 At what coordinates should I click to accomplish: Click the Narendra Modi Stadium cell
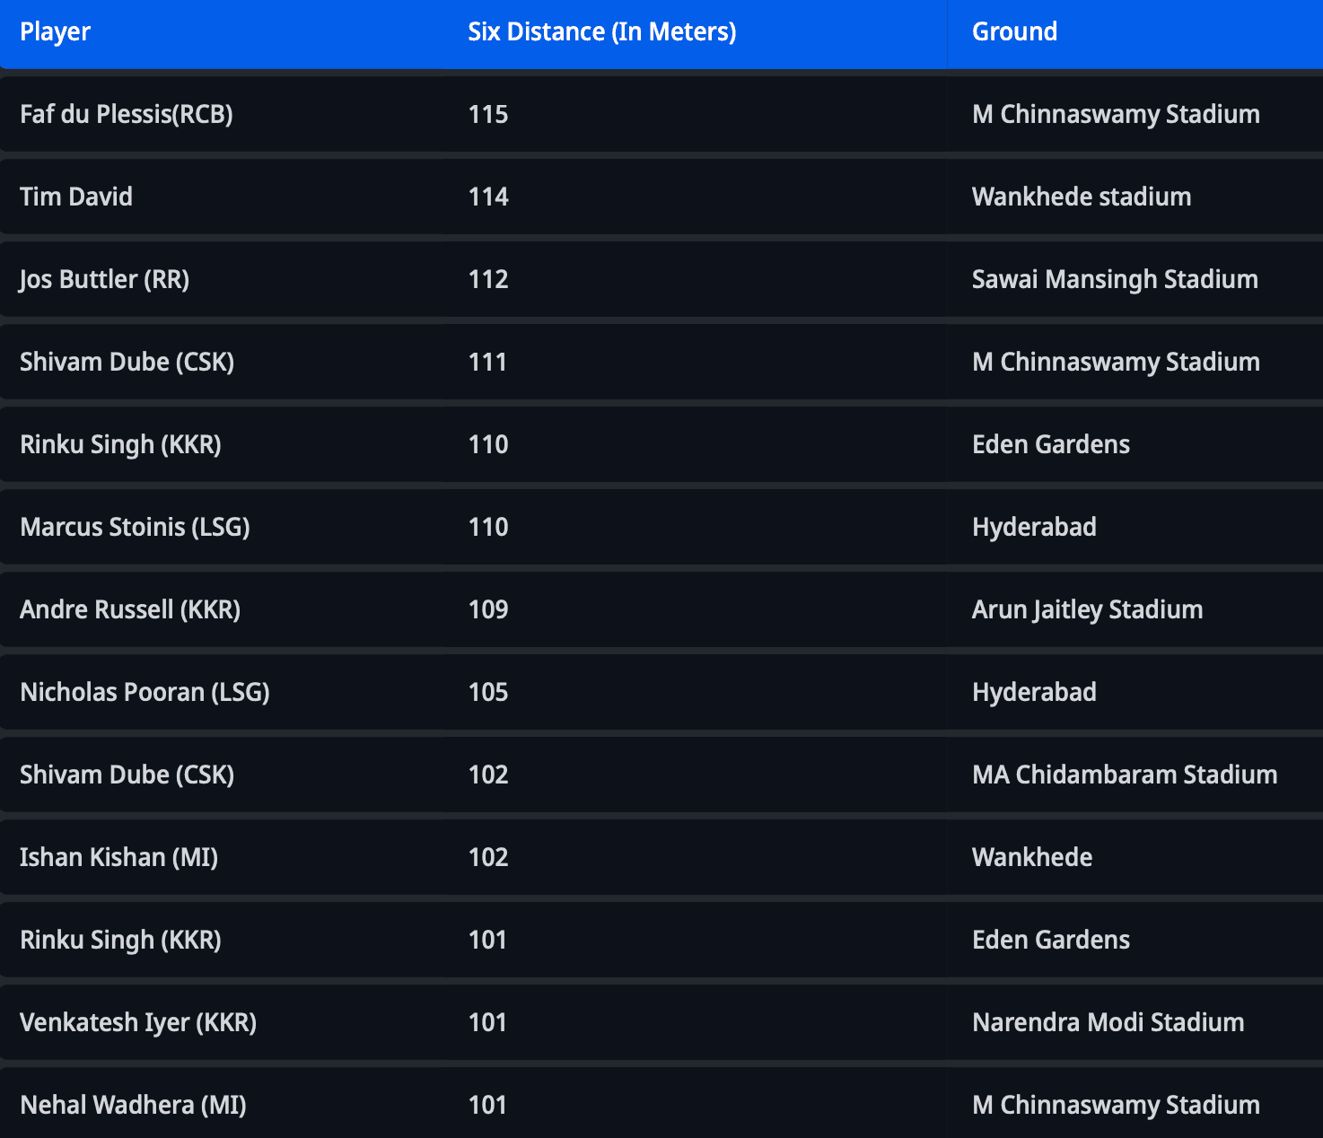[1108, 1022]
